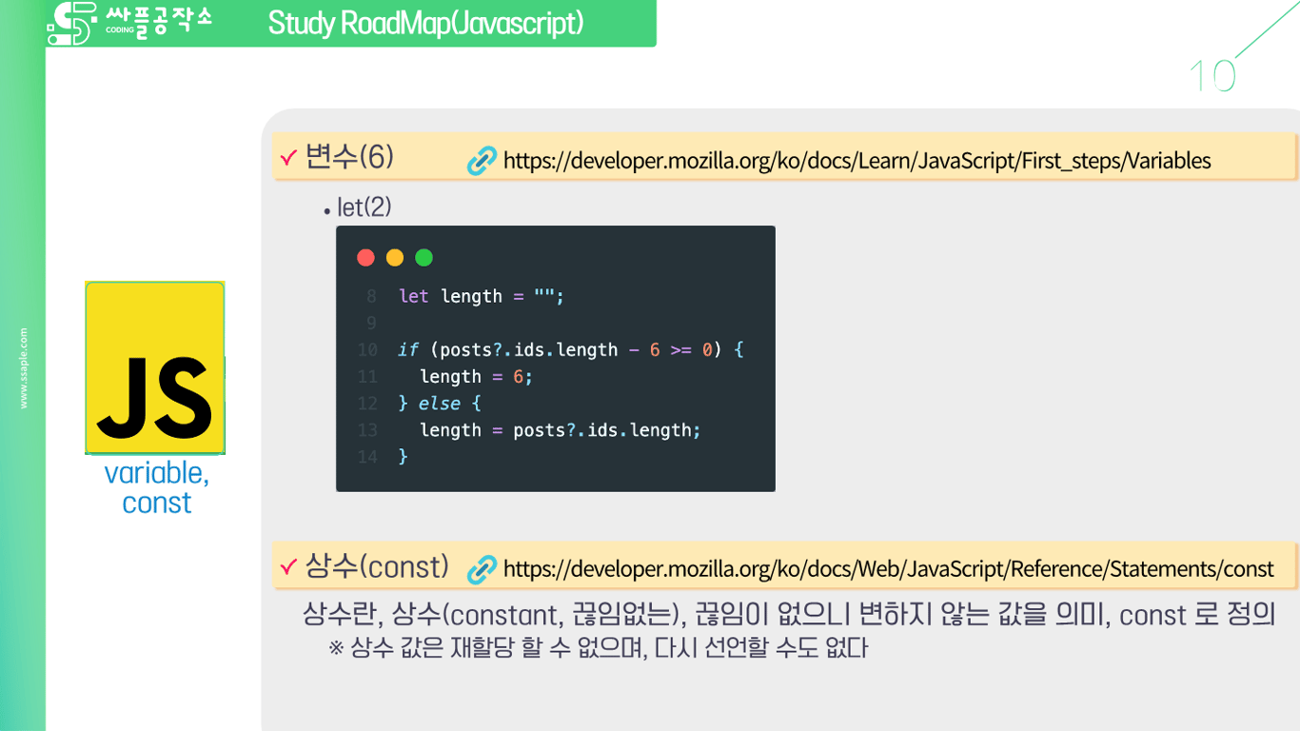Select the Study RoadMap(Javascript) title banner
1300x731 pixels.
tap(424, 24)
